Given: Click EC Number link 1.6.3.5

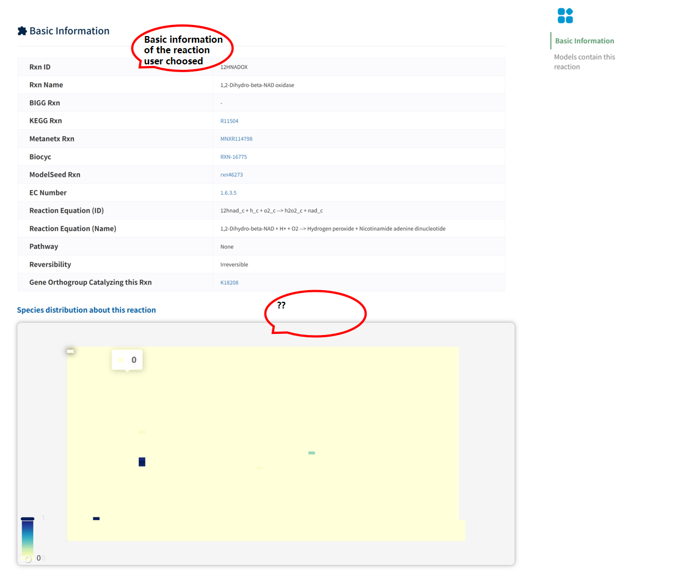Looking at the screenshot, I should point(228,193).
